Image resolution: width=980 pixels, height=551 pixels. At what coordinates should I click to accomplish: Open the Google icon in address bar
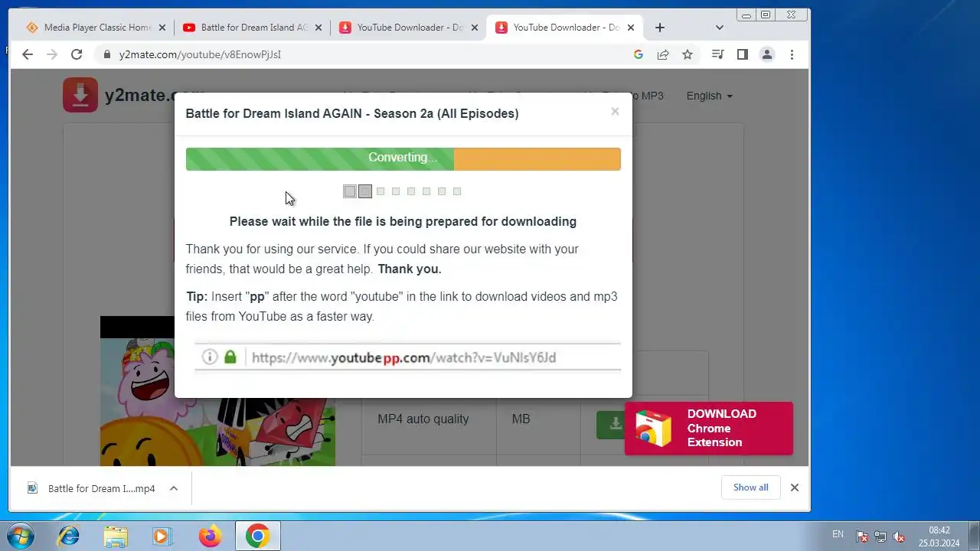pyautogui.click(x=639, y=54)
